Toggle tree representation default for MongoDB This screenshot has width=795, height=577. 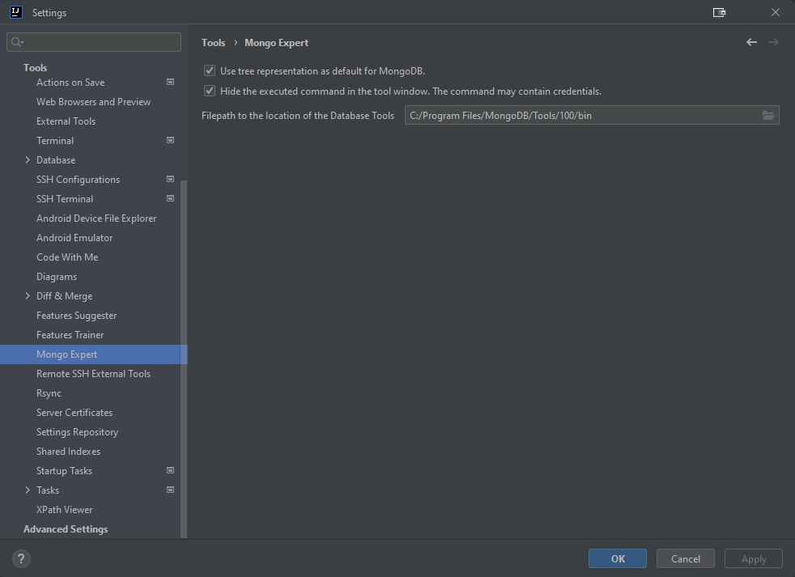pyautogui.click(x=210, y=71)
